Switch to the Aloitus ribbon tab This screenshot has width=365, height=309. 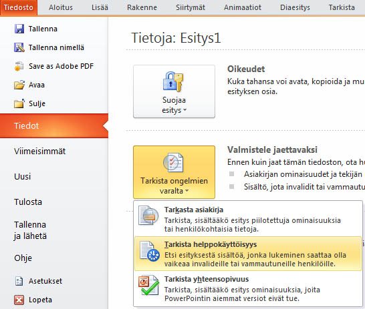[x=61, y=7]
